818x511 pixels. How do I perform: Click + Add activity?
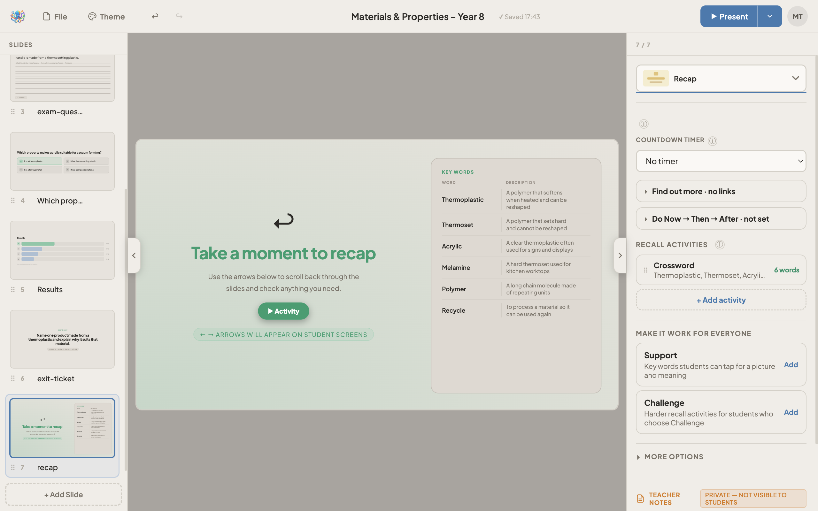tap(721, 300)
